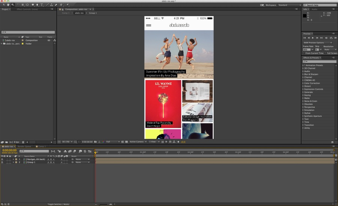The height and width of the screenshot is (206, 338).
Task: Switch to the Audio panel tab
Action: click(x=314, y=9)
